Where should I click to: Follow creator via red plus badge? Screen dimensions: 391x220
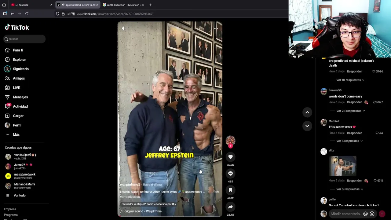point(230,146)
